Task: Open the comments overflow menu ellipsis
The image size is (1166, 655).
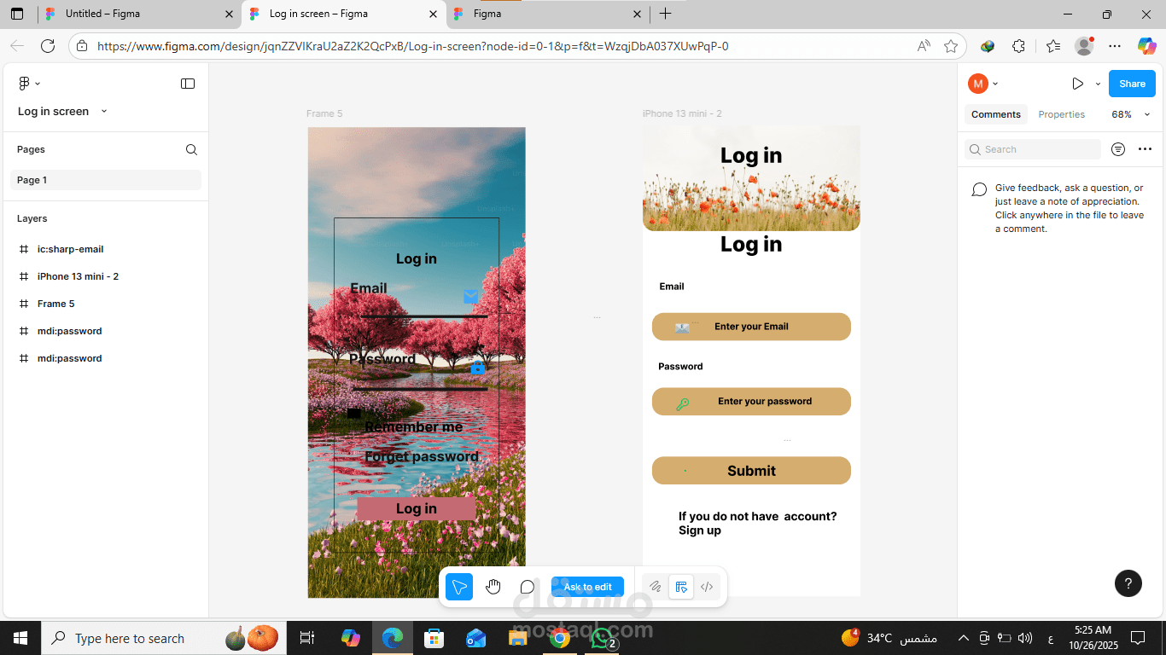Action: [1145, 149]
